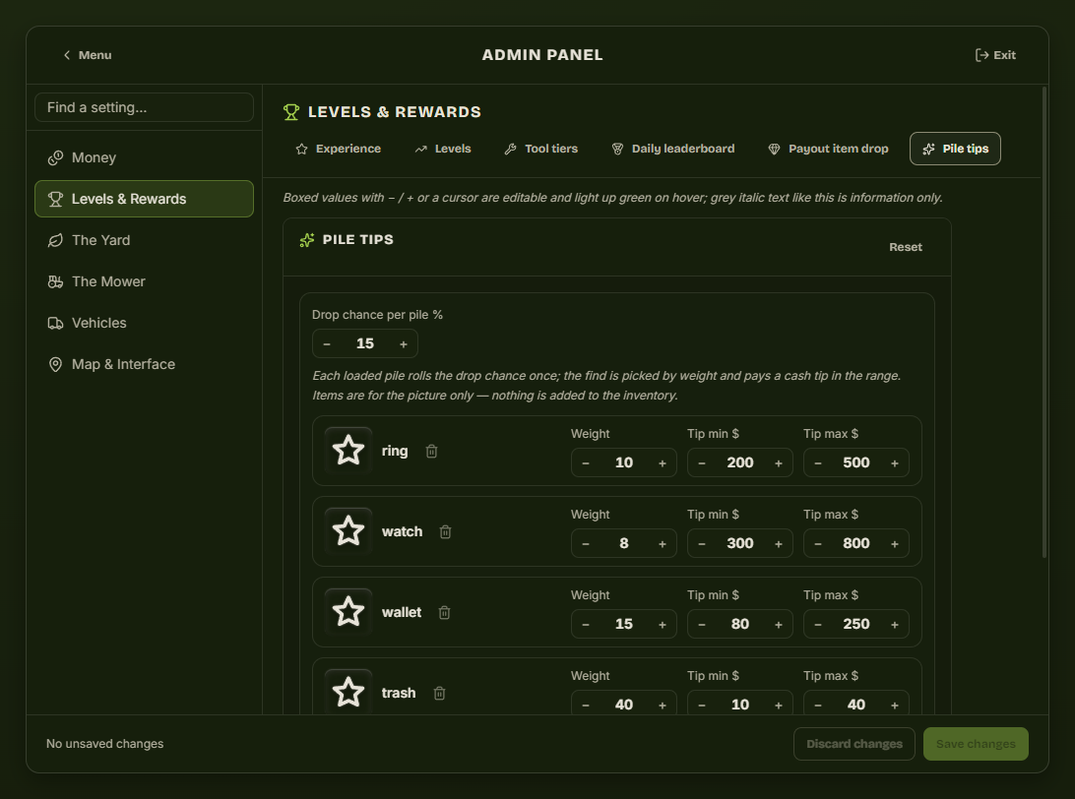Open the Experience tab
The width and height of the screenshot is (1075, 799).
coord(338,149)
